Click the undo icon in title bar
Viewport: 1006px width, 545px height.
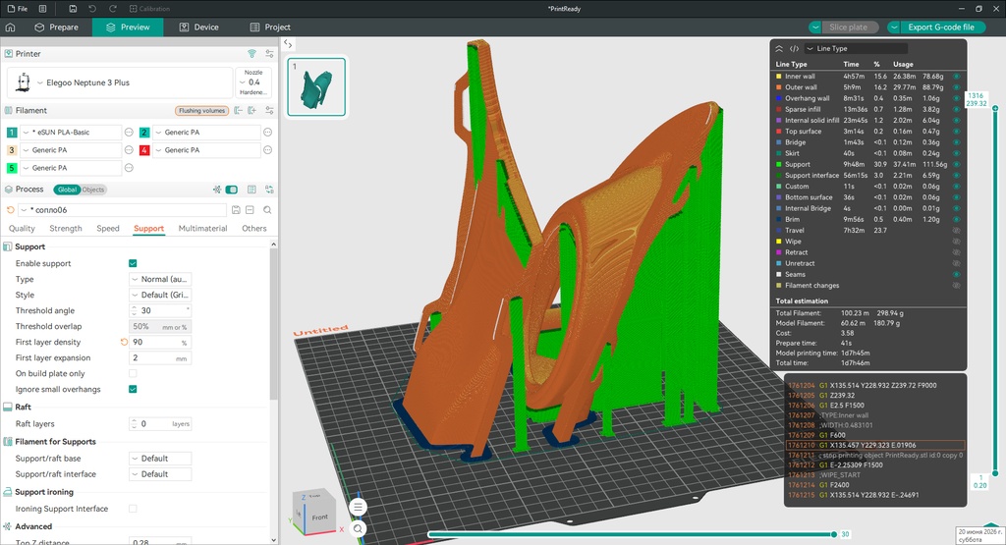92,8
